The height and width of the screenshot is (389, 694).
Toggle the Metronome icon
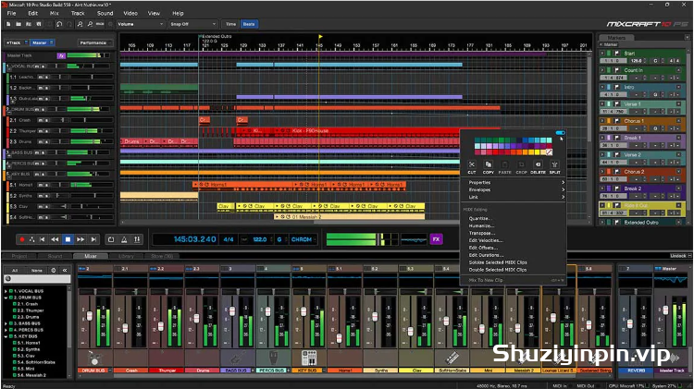pos(124,239)
